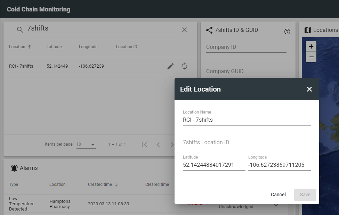
Task: Click the pencil edit icon for RCI - 7shifts
Action: click(x=170, y=66)
